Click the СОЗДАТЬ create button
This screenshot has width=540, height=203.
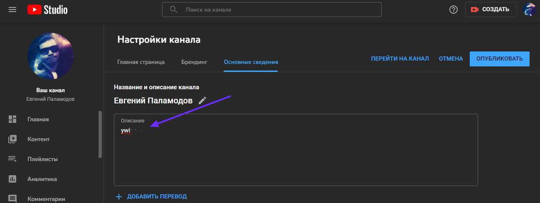[491, 9]
